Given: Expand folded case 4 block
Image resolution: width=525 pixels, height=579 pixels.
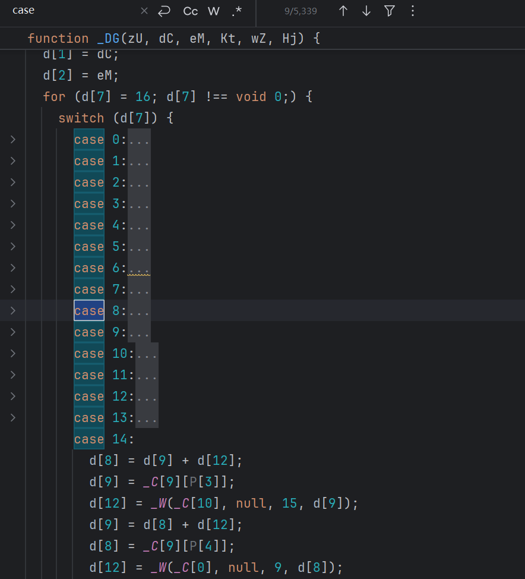Looking at the screenshot, I should pos(13,225).
